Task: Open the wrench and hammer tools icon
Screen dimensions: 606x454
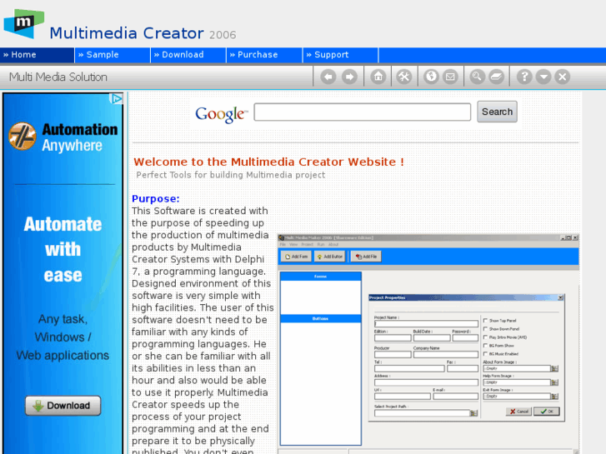Action: pos(404,77)
